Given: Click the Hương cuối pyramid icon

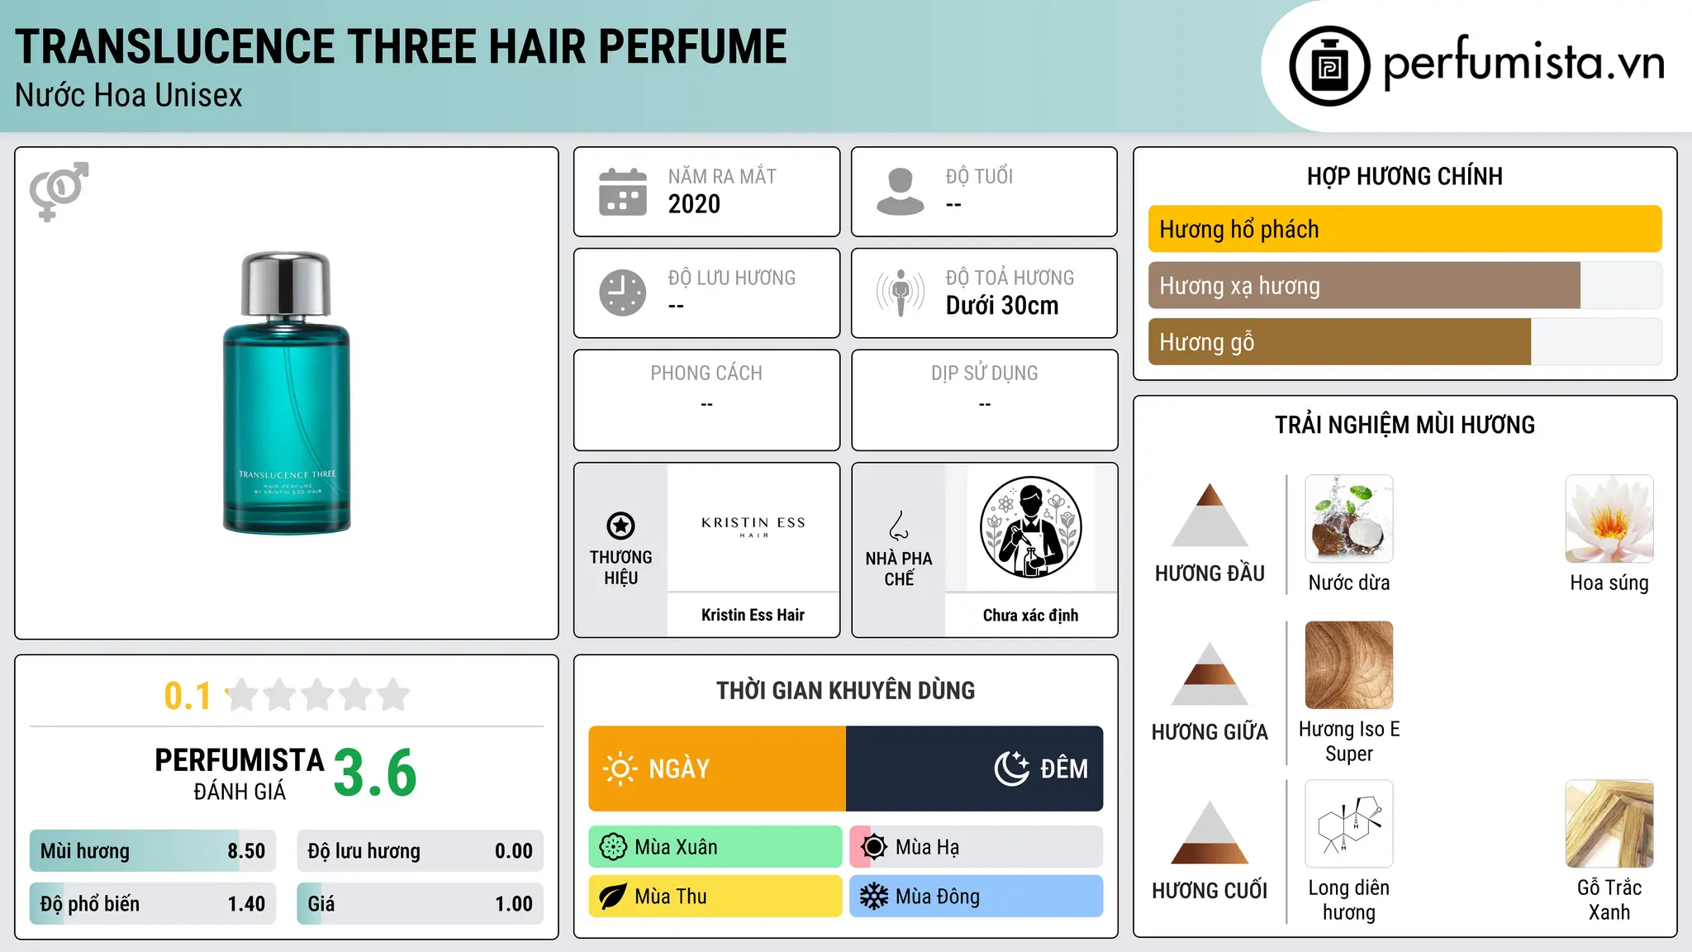Looking at the screenshot, I should point(1210,832).
